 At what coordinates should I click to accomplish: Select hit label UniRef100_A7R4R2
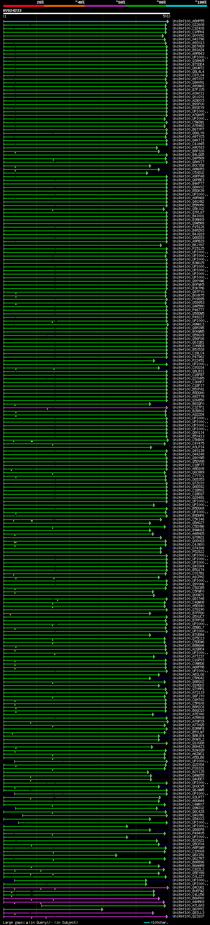[188, 126]
